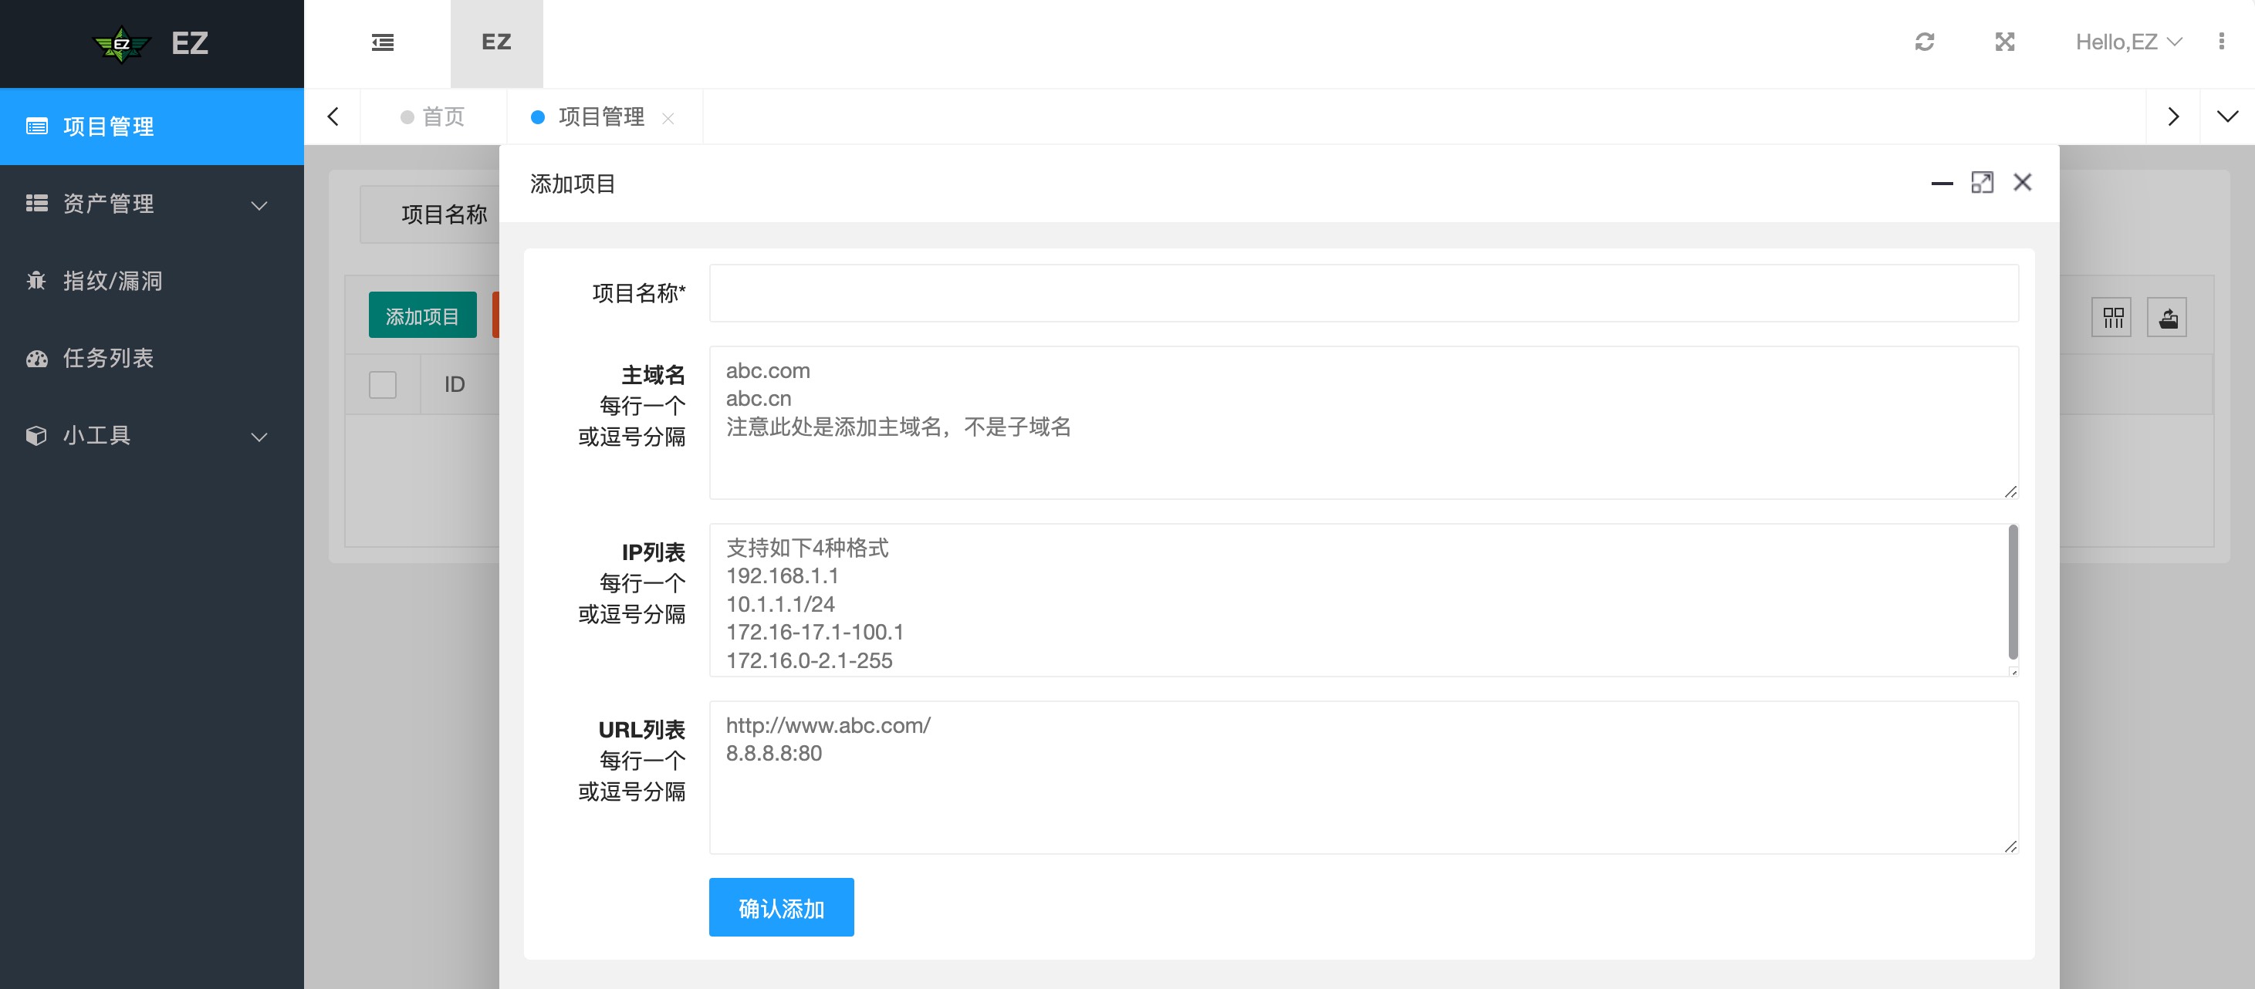The width and height of the screenshot is (2255, 989).
Task: Tick the select-all checkbox beside ID
Action: 383,384
